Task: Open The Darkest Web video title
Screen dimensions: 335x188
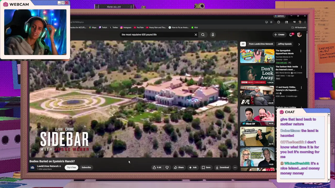Action: click(287, 68)
